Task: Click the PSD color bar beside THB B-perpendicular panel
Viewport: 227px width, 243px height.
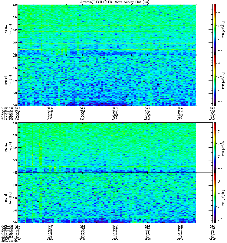Action: click(x=215, y=29)
